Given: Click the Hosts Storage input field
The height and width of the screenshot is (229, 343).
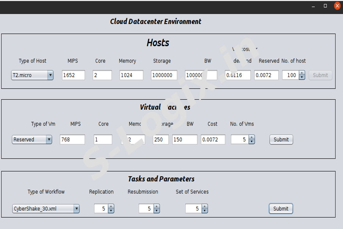Looking at the screenshot, I should click(x=164, y=75).
